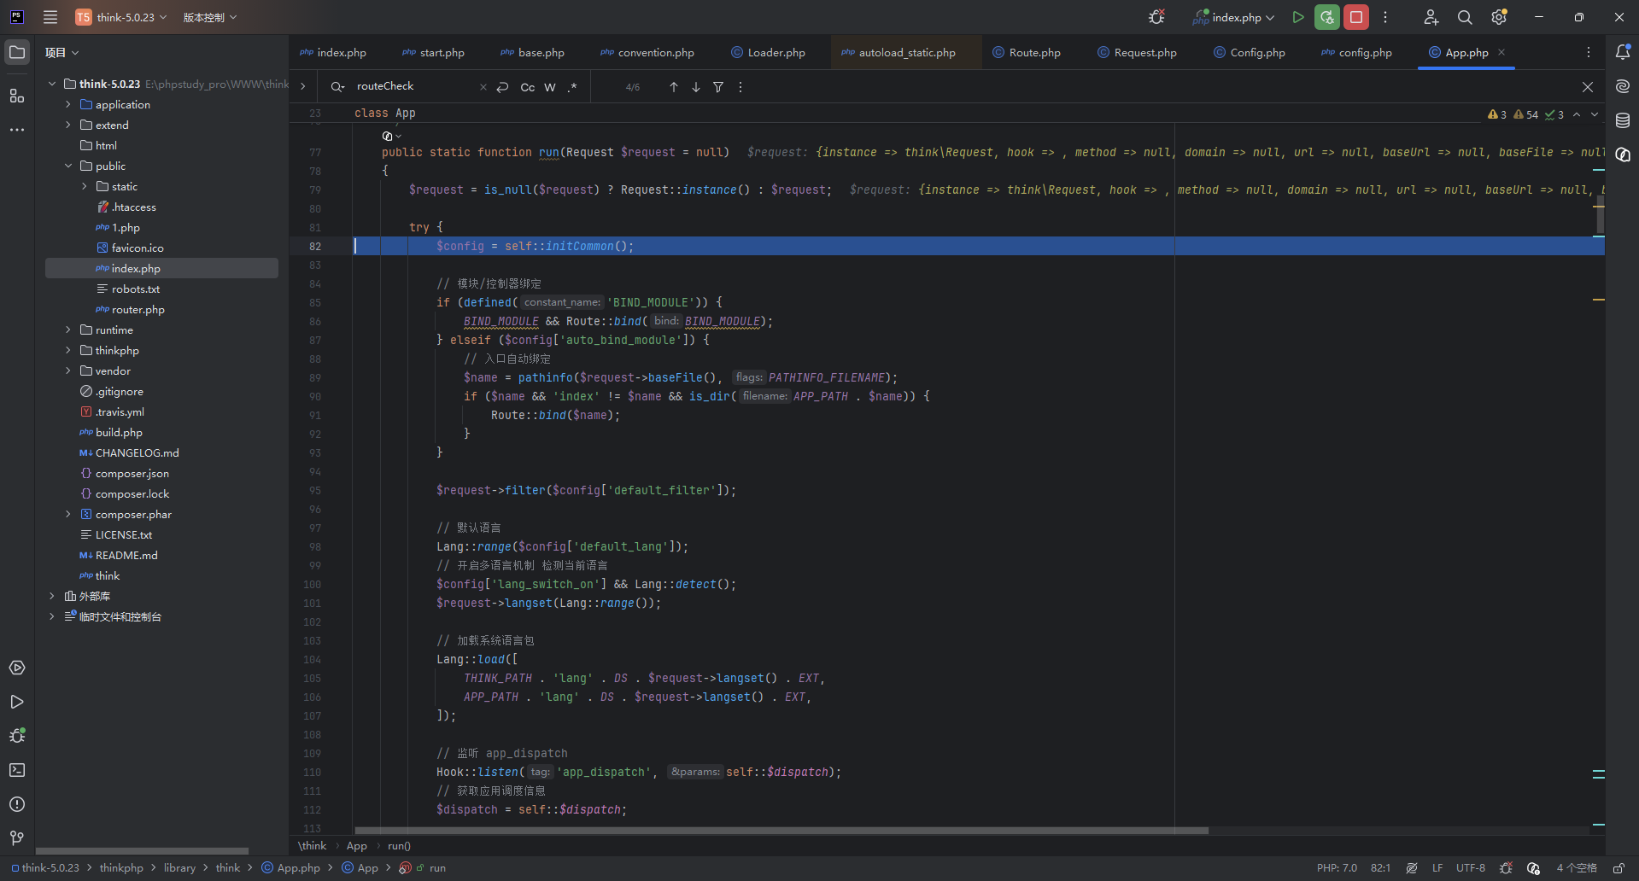Open the Git tool window

tap(17, 838)
